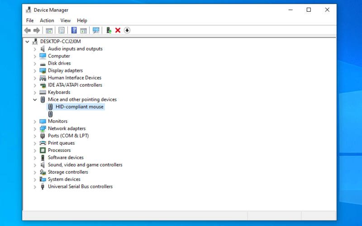The width and height of the screenshot is (362, 226).
Task: Open the File menu
Action: 30,20
